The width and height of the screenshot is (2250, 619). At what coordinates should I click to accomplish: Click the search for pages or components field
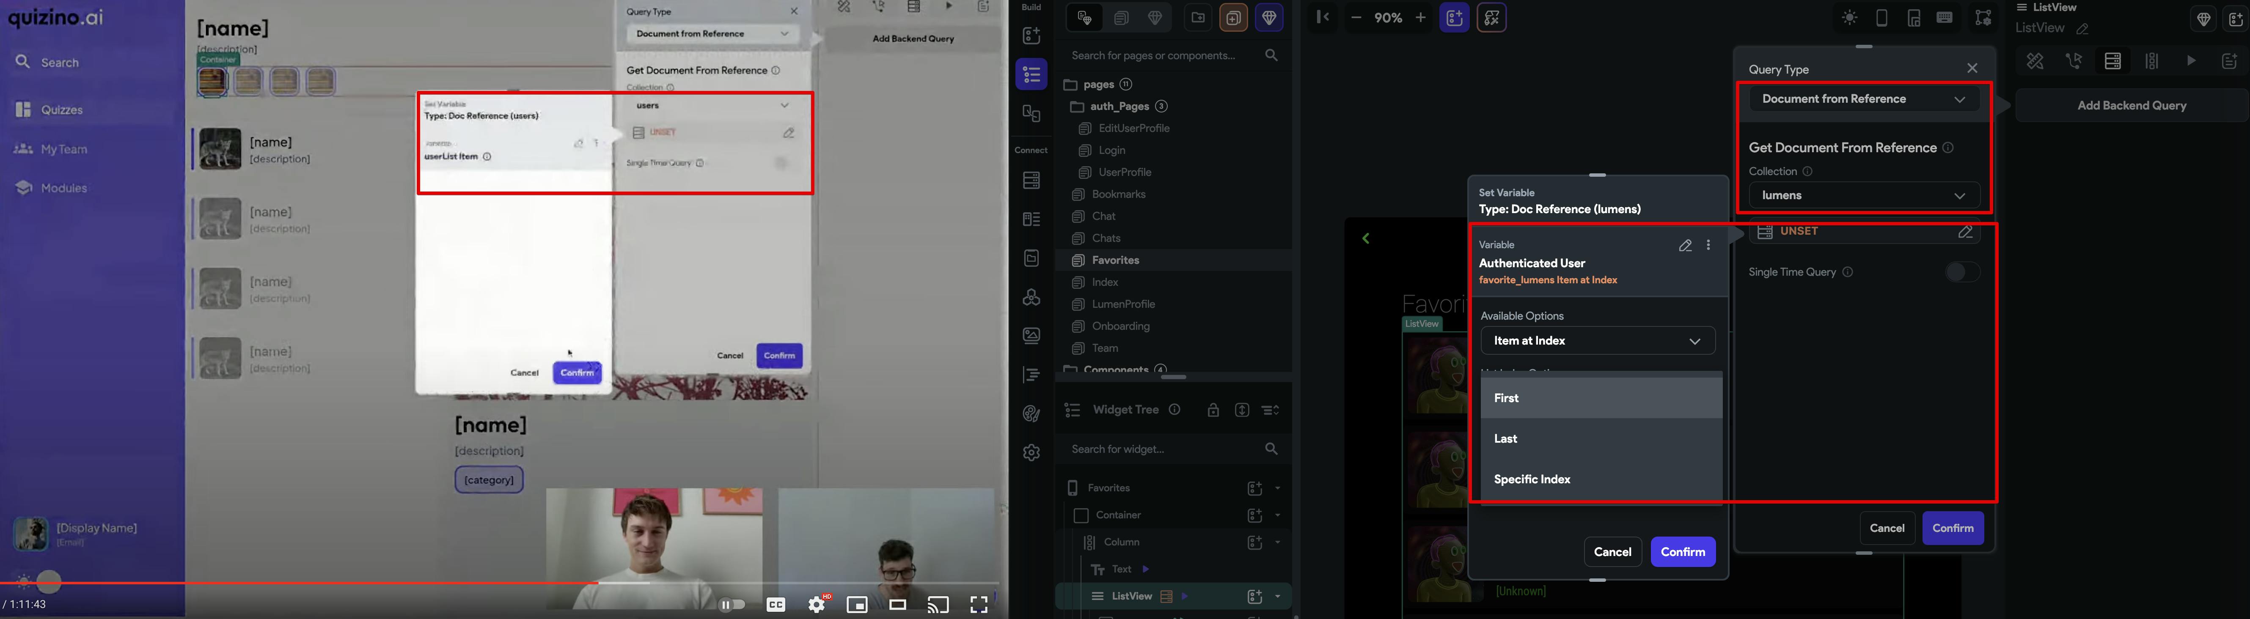click(x=1173, y=56)
